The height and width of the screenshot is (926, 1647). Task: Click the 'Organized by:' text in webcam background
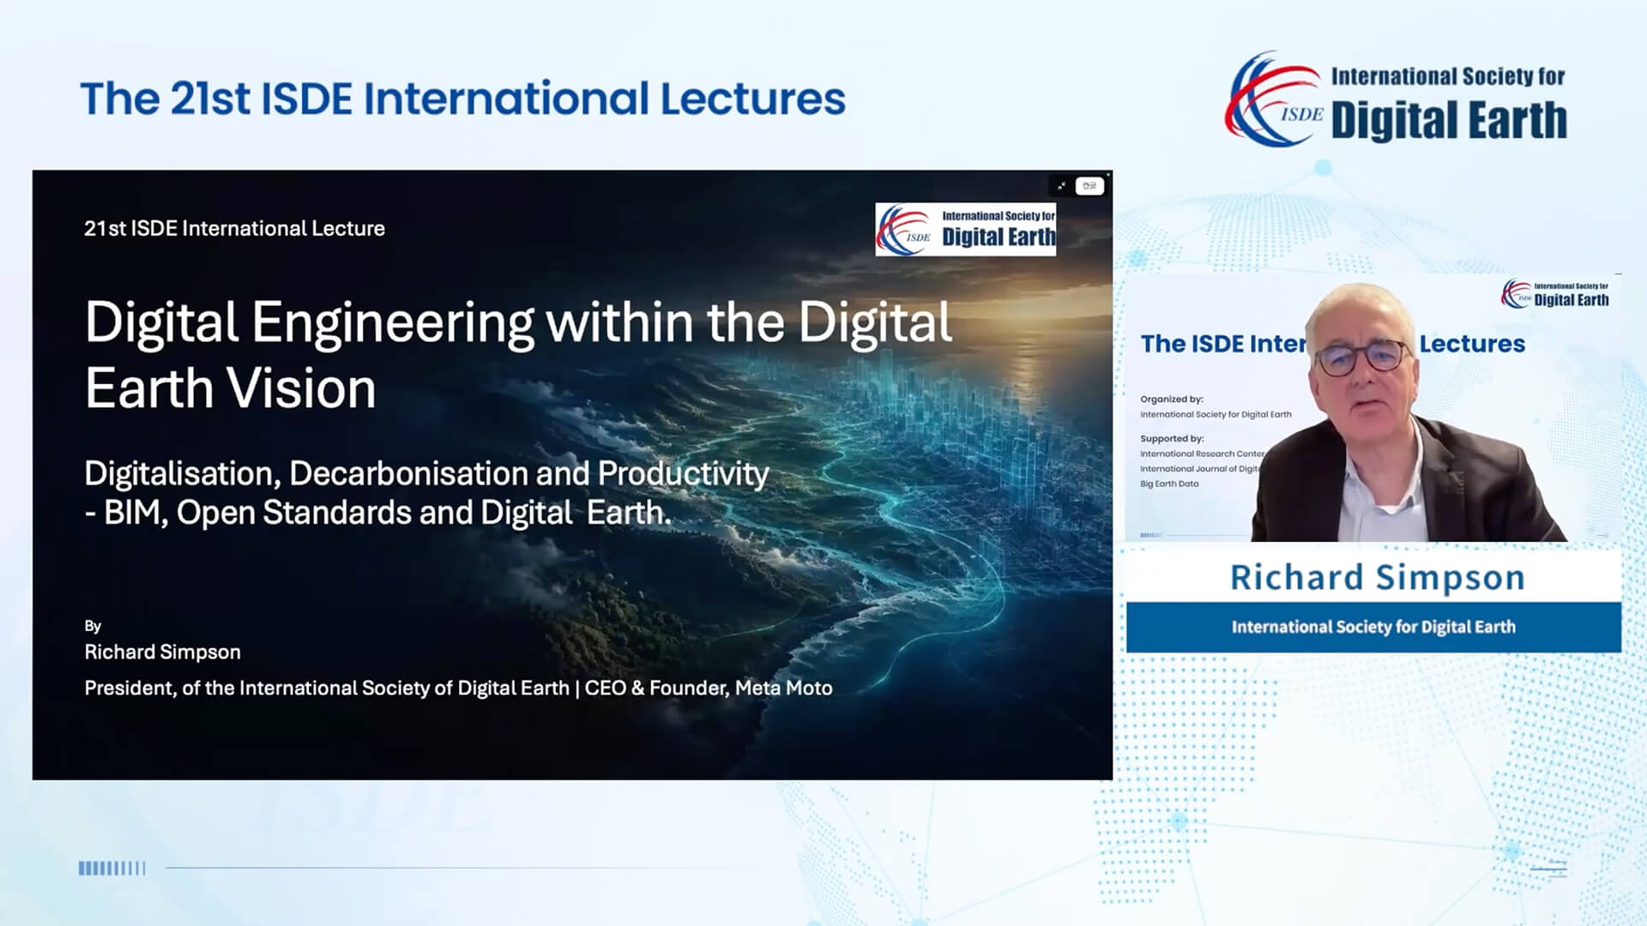pyautogui.click(x=1172, y=399)
